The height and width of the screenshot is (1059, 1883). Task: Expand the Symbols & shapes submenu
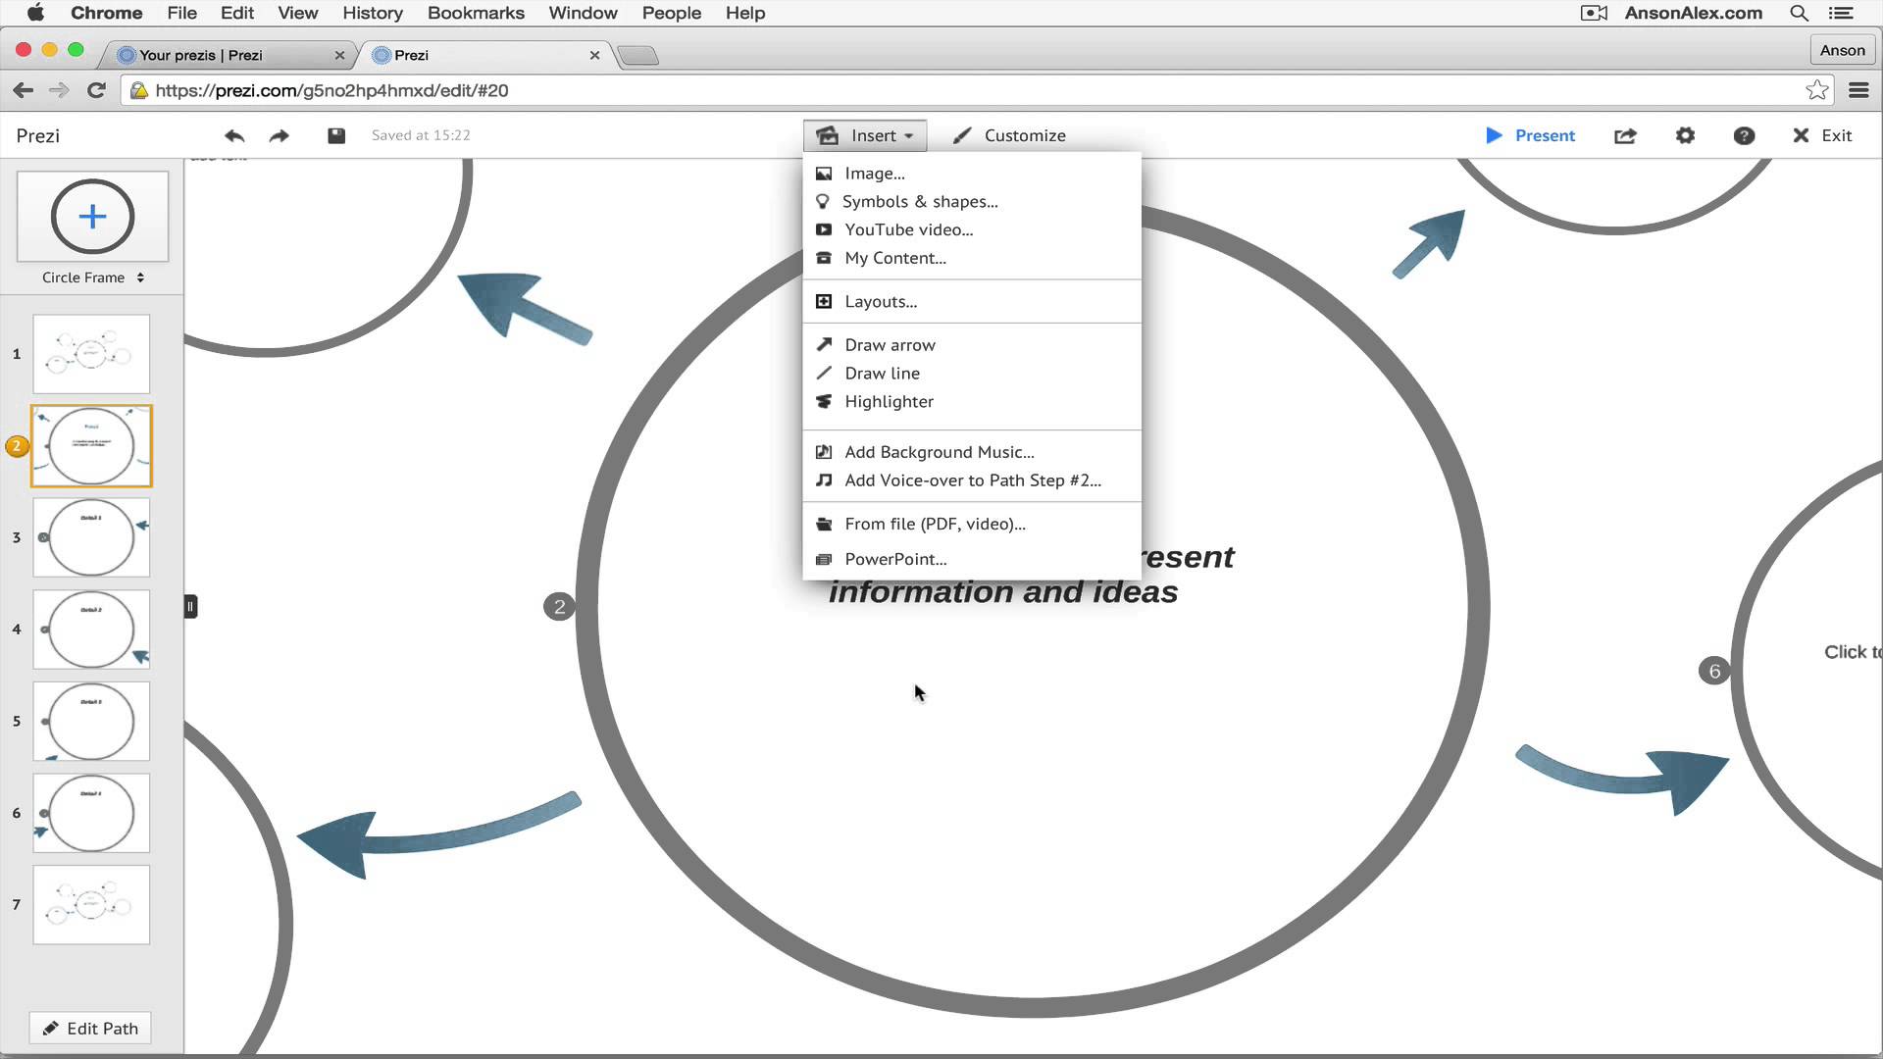click(921, 200)
